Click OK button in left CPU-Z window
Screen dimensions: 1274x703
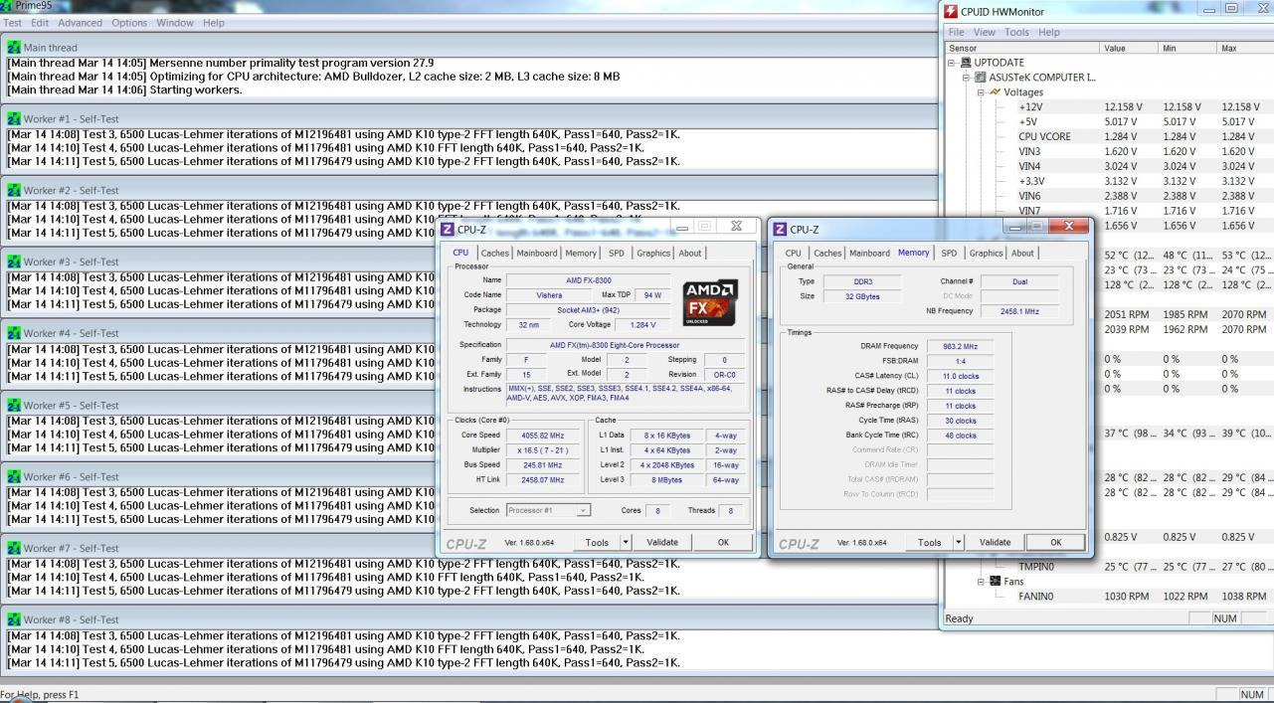pyautogui.click(x=723, y=542)
